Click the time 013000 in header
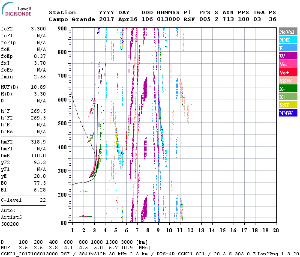Image resolution: width=300 pixels, height=257 pixels. pos(168,19)
